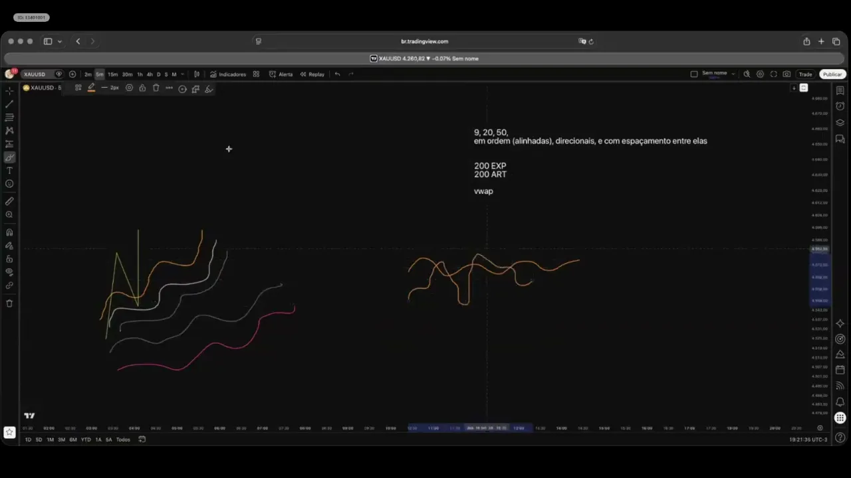Toggle hide all drawings eye icon
The height and width of the screenshot is (478, 851).
click(x=9, y=272)
